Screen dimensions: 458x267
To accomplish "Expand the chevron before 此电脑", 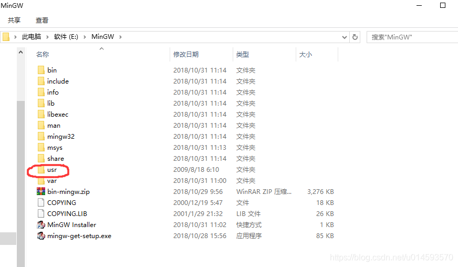I will pyautogui.click(x=15, y=37).
